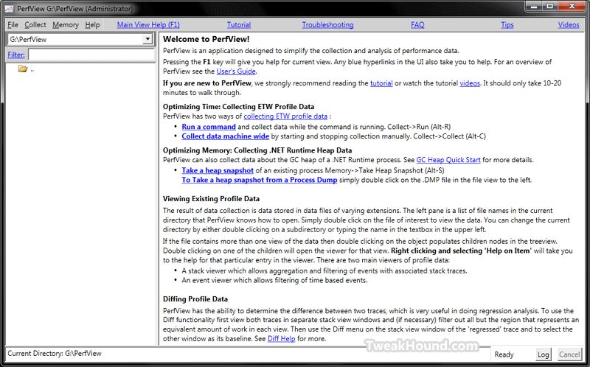Click the 'Viewing Existing Profile Data' heading
Image resolution: width=590 pixels, height=367 pixels.
pos(211,198)
